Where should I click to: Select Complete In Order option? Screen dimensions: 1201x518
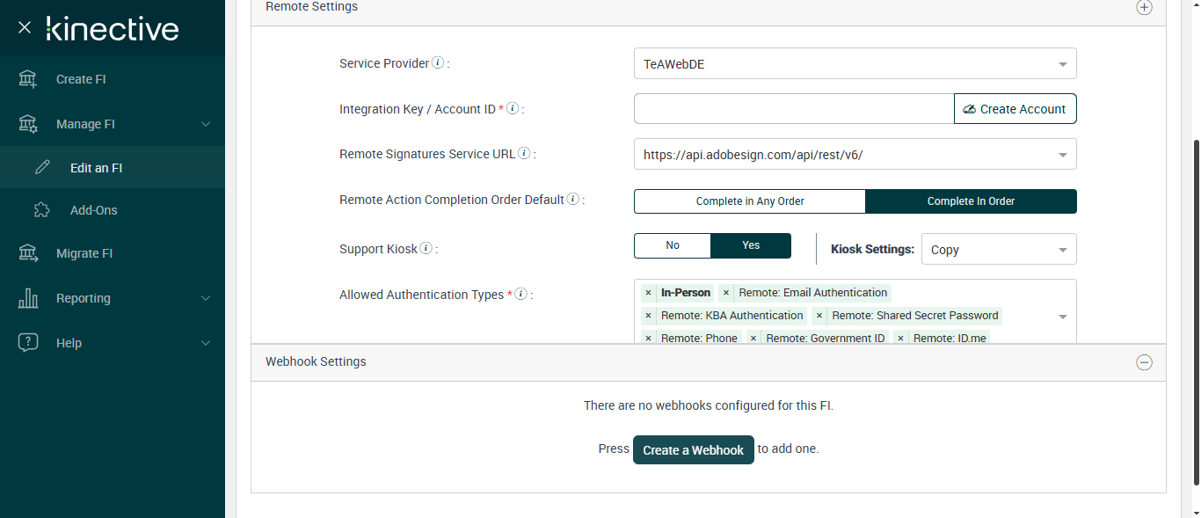coord(971,201)
